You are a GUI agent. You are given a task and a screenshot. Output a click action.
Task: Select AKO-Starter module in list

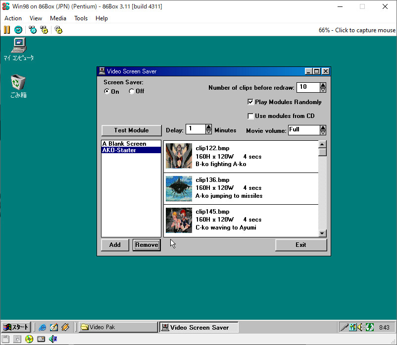pos(131,150)
